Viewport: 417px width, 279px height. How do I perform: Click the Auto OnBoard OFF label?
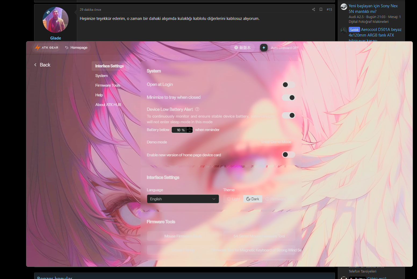click(285, 48)
